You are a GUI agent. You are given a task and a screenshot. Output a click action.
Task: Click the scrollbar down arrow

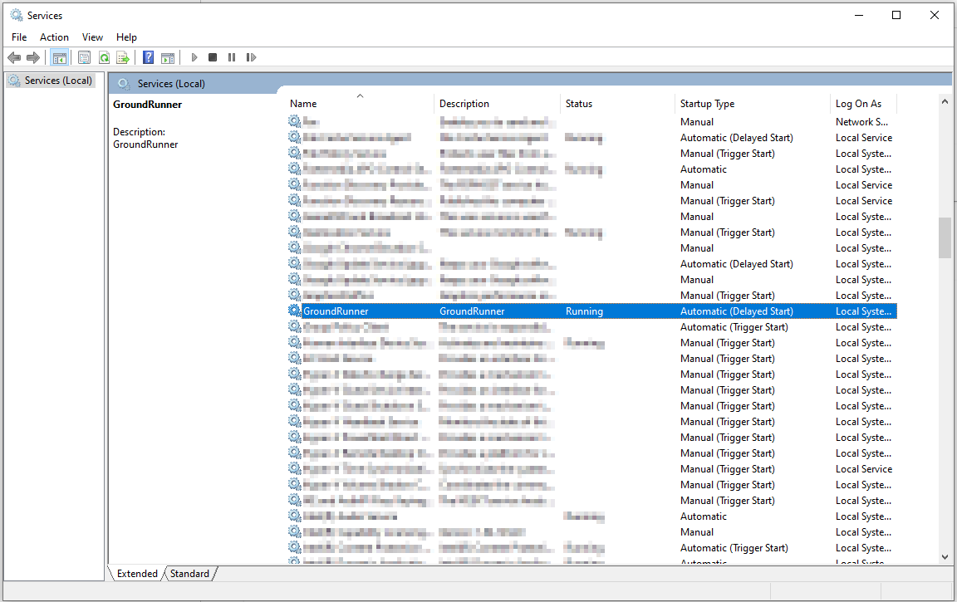tap(945, 556)
